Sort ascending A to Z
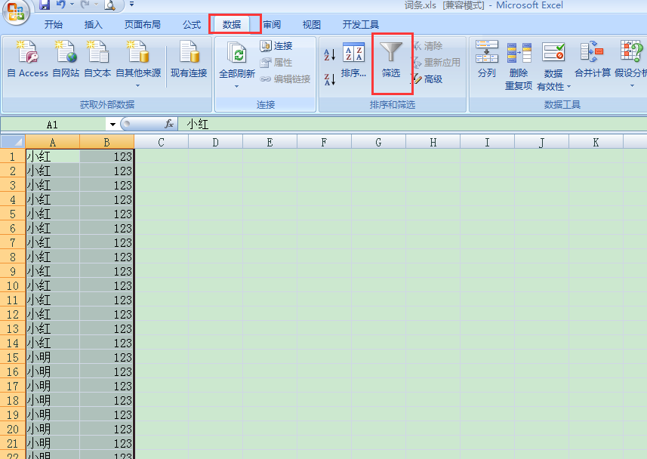This screenshot has height=459, width=647. click(x=330, y=54)
